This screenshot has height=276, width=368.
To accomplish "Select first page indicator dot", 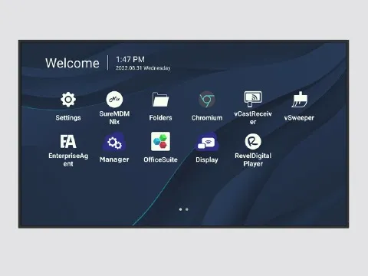I will tap(180, 209).
